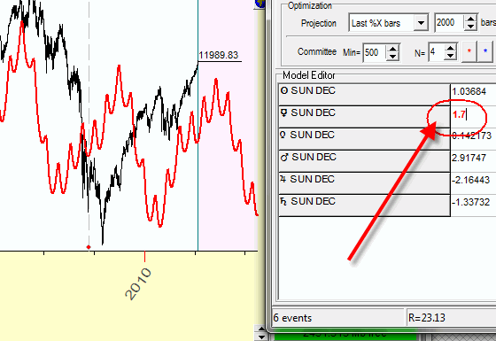The height and width of the screenshot is (341, 496).
Task: Open the Projection dropdown list
Action: (421, 23)
